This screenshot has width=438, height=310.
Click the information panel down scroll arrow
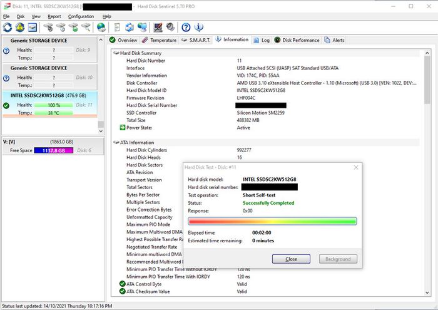pos(427,292)
